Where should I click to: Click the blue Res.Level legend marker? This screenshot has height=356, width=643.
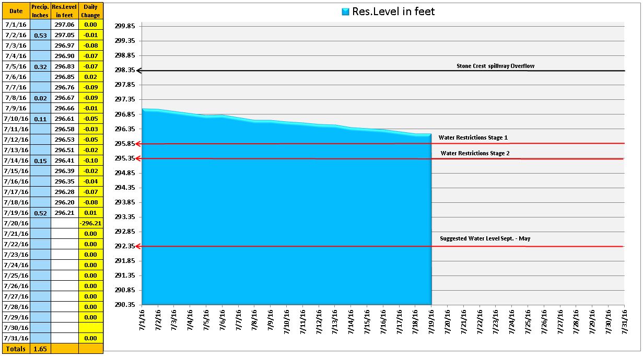(345, 12)
